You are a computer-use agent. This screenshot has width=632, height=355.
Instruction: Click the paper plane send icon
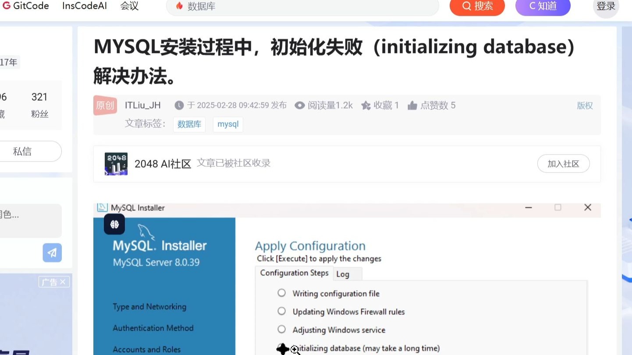52,253
